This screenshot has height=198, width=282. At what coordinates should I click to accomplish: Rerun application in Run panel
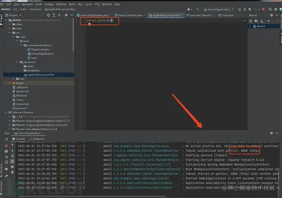click(6, 139)
